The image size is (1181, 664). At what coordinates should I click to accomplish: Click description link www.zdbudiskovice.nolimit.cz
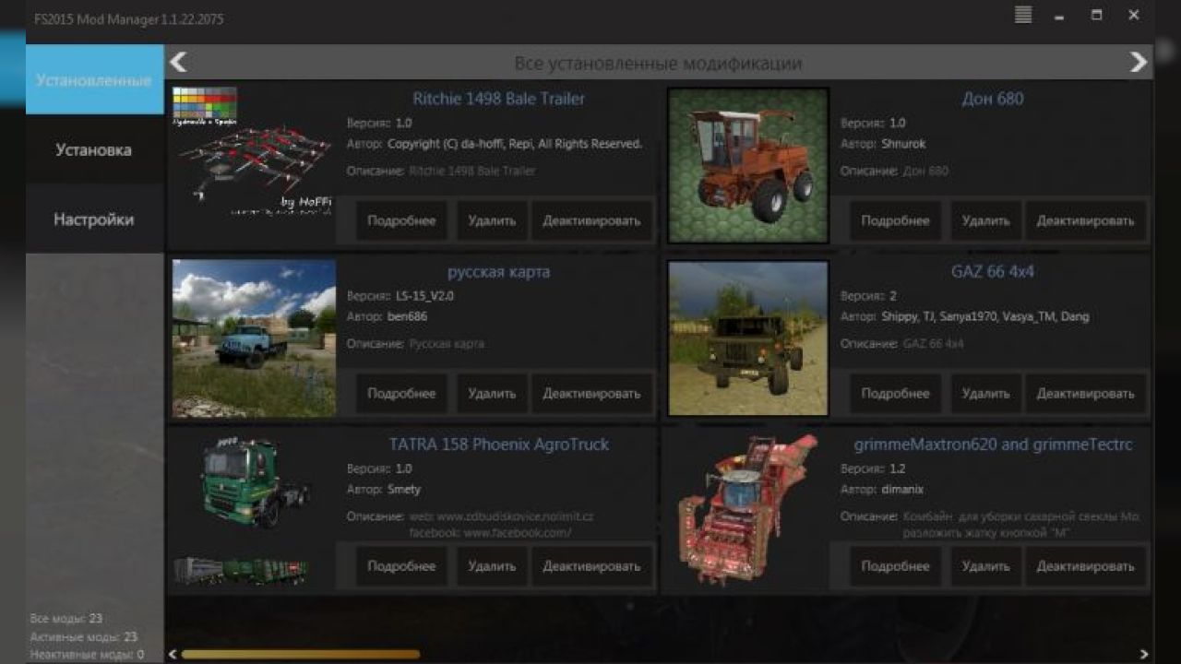pyautogui.click(x=514, y=516)
